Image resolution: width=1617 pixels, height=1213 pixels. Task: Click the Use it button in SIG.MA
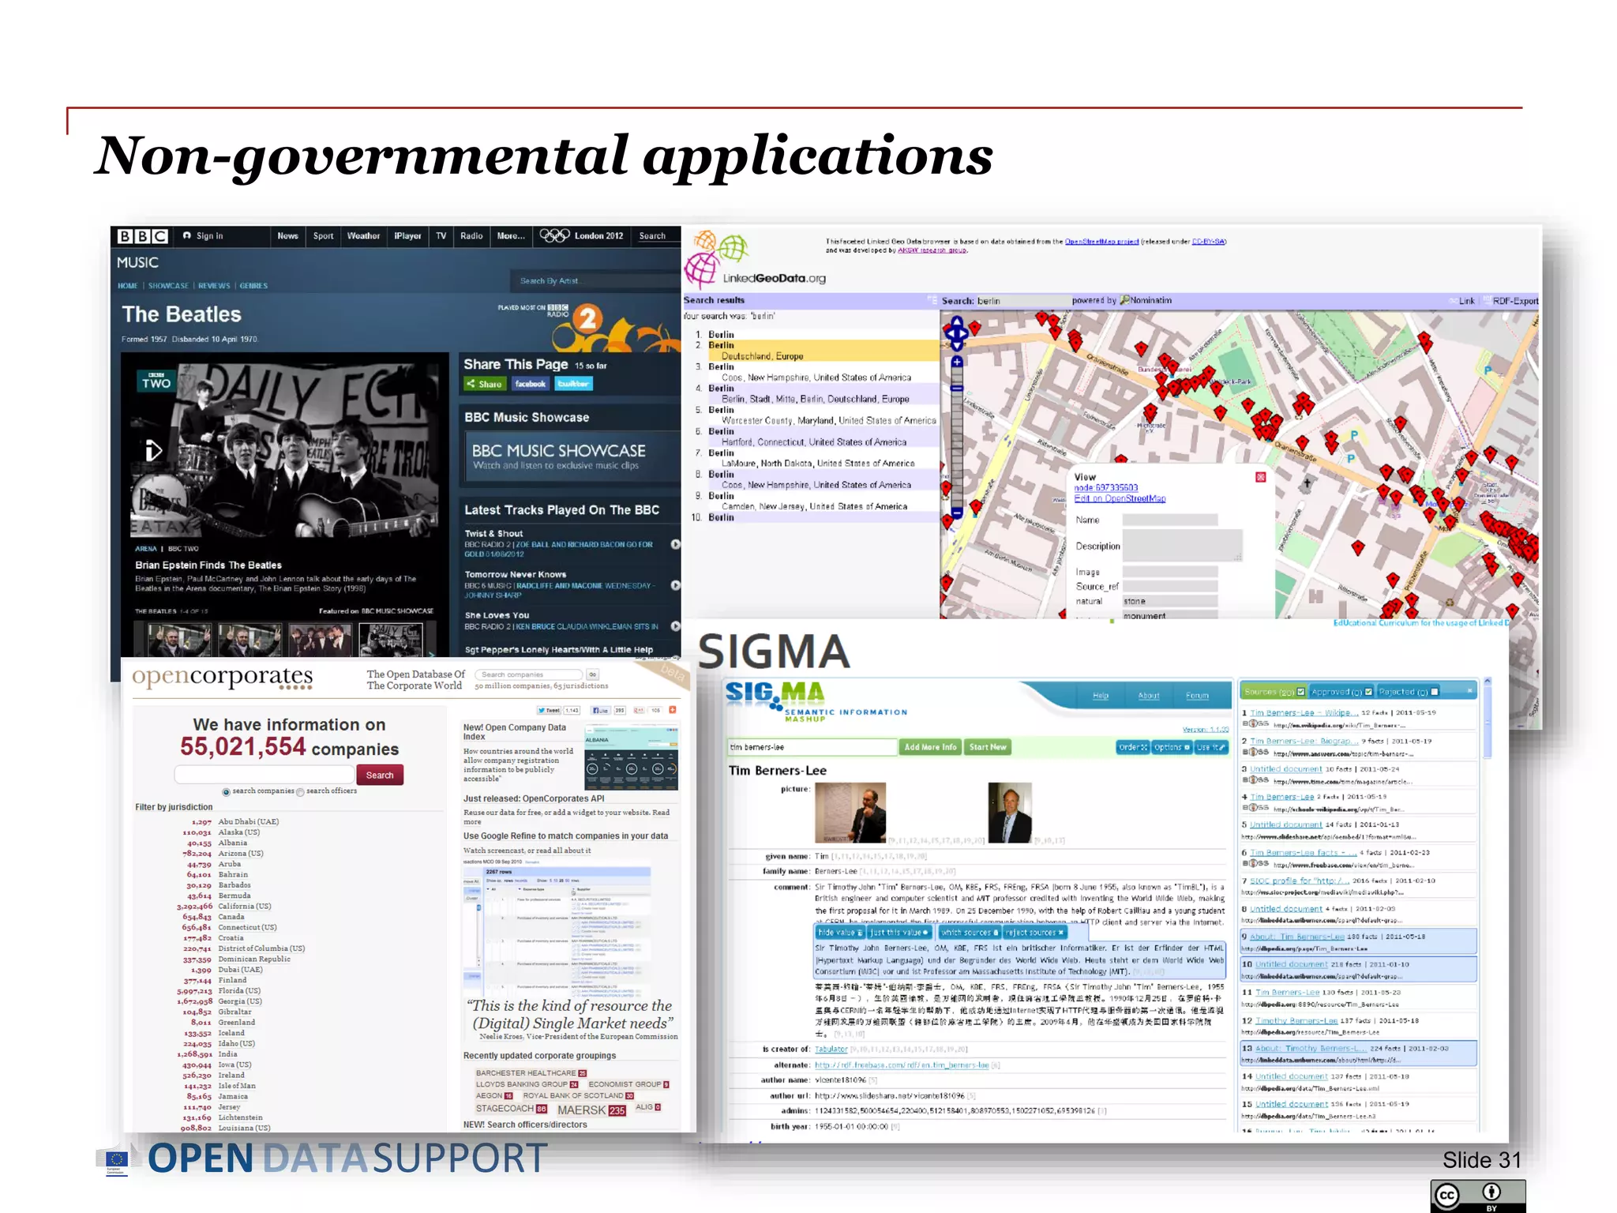click(1211, 747)
